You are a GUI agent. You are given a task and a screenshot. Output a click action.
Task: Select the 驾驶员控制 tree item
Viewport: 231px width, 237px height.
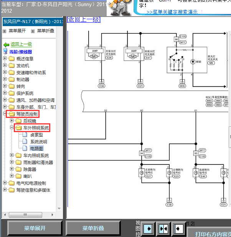pyautogui.click(x=27, y=114)
